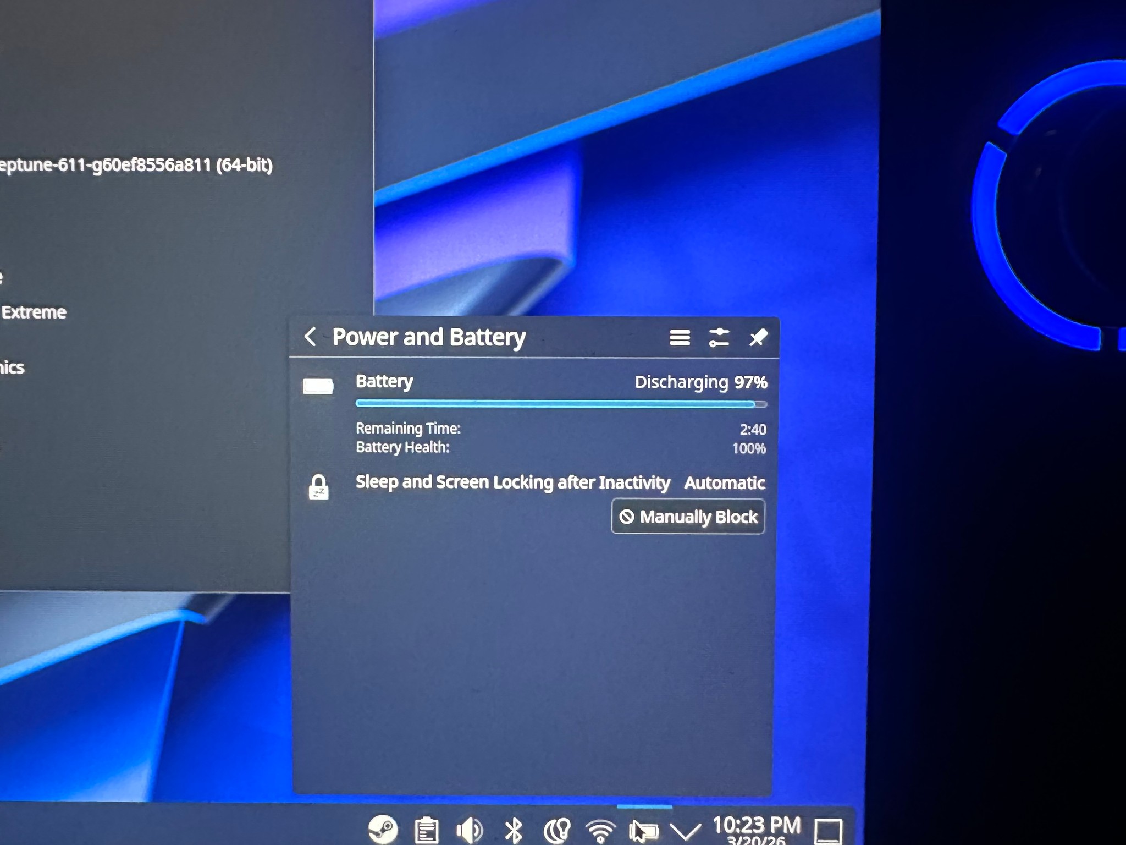Open audio volume tray icon
The width and height of the screenshot is (1126, 845).
pyautogui.click(x=469, y=830)
